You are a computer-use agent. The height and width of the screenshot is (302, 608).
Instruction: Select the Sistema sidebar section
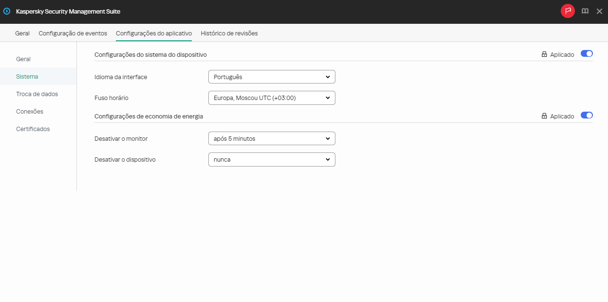(26, 76)
